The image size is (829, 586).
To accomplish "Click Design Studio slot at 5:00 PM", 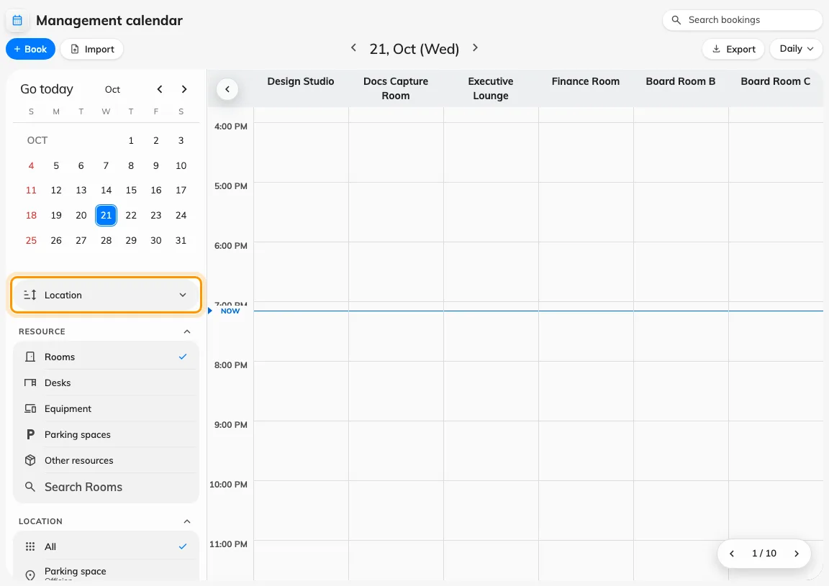I will (301, 212).
